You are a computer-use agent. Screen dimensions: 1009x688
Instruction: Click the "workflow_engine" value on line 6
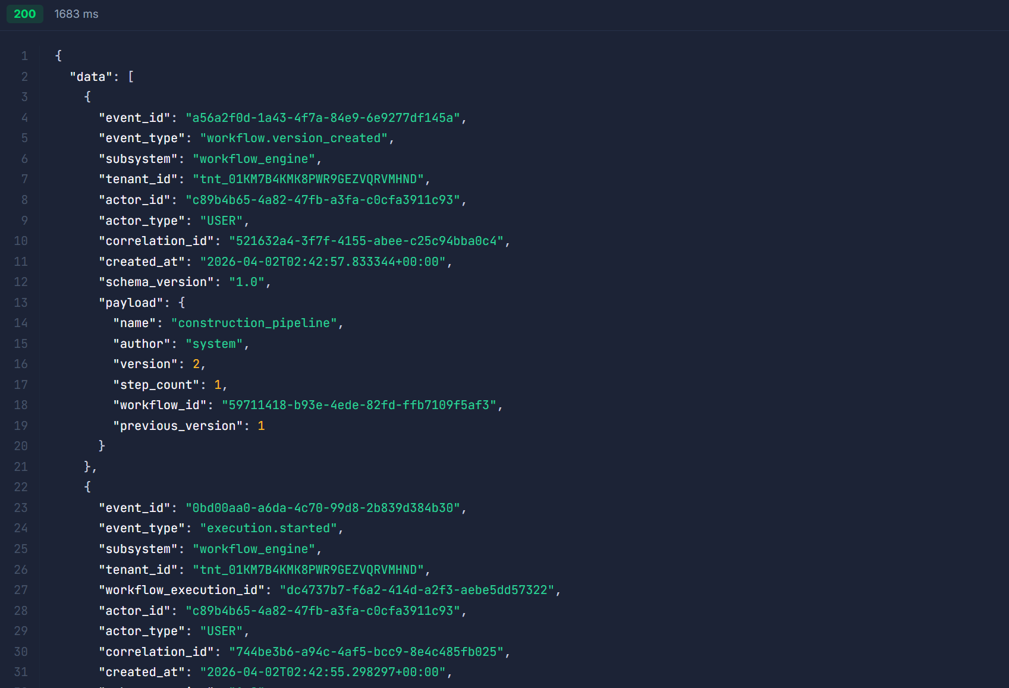tap(254, 159)
